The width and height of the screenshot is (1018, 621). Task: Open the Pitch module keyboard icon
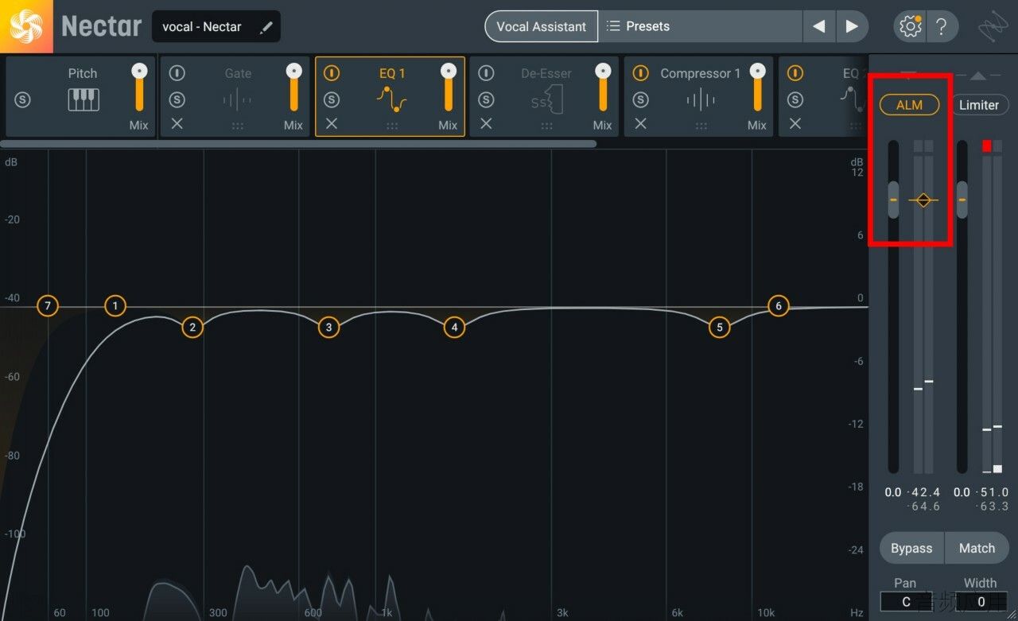click(84, 99)
